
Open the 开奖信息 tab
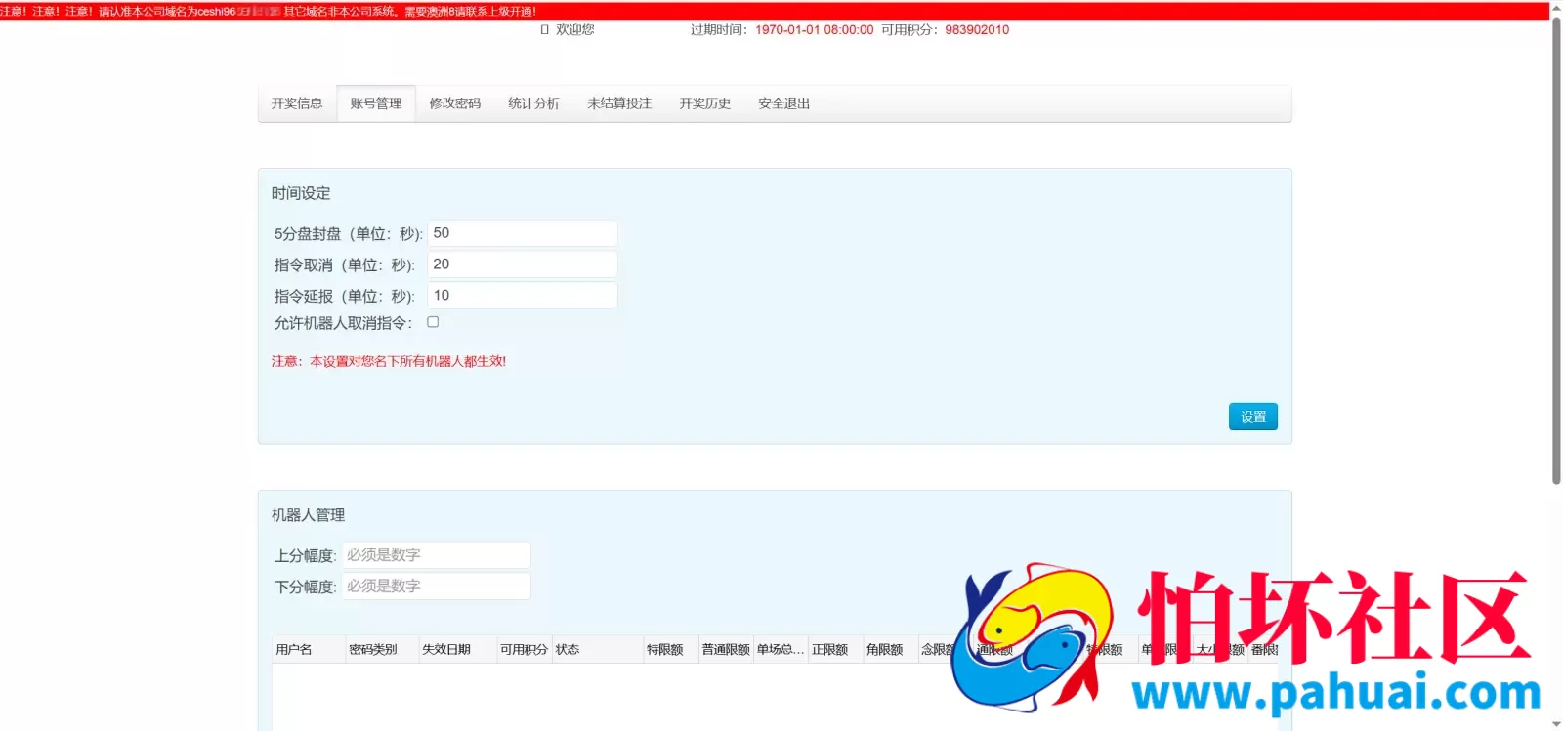[297, 103]
